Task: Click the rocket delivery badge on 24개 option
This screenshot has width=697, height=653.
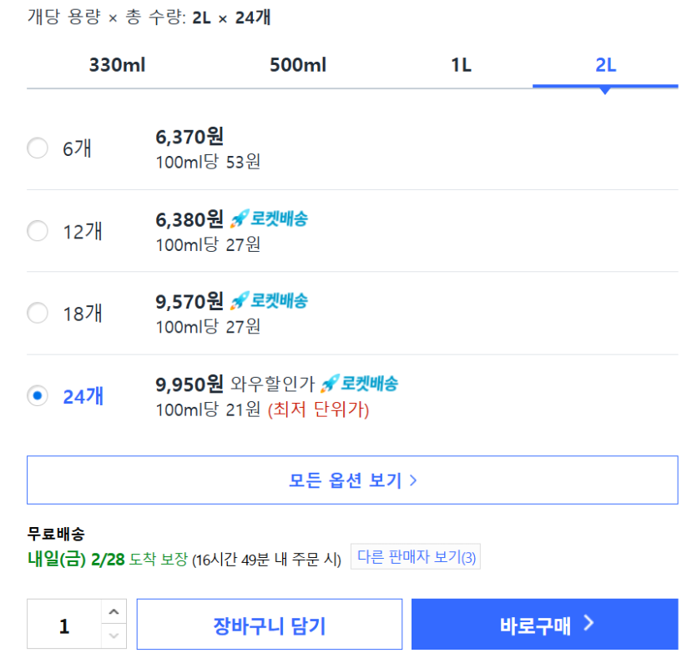Action: tap(360, 384)
